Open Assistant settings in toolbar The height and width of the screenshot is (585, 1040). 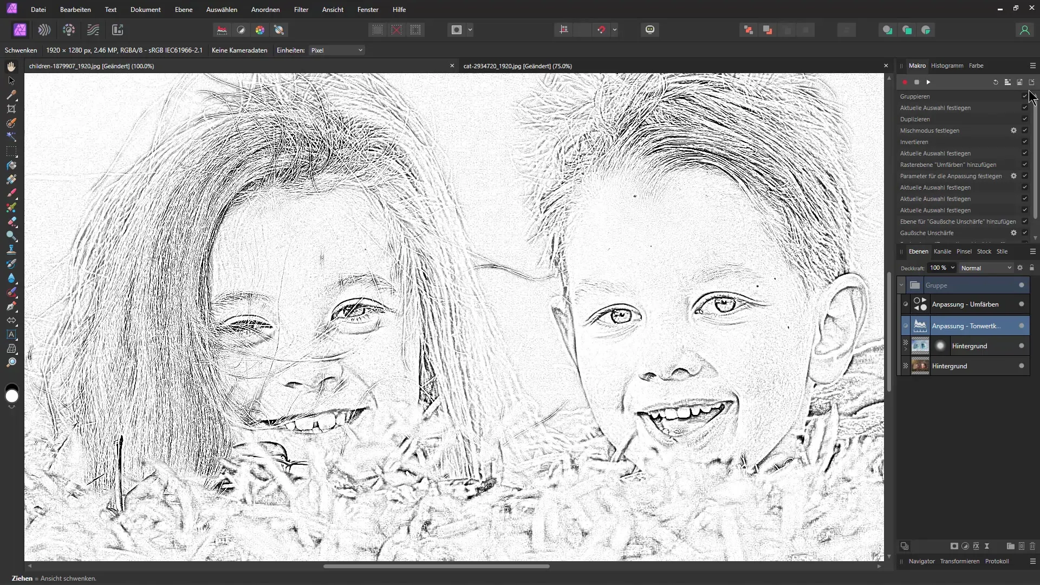[650, 30]
